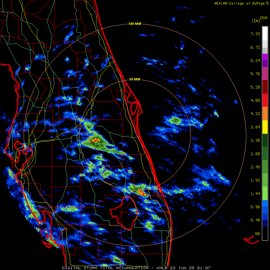Pick the darkest green swatch near 3.36
This screenshot has width=270, height=270.
click(x=265, y=140)
